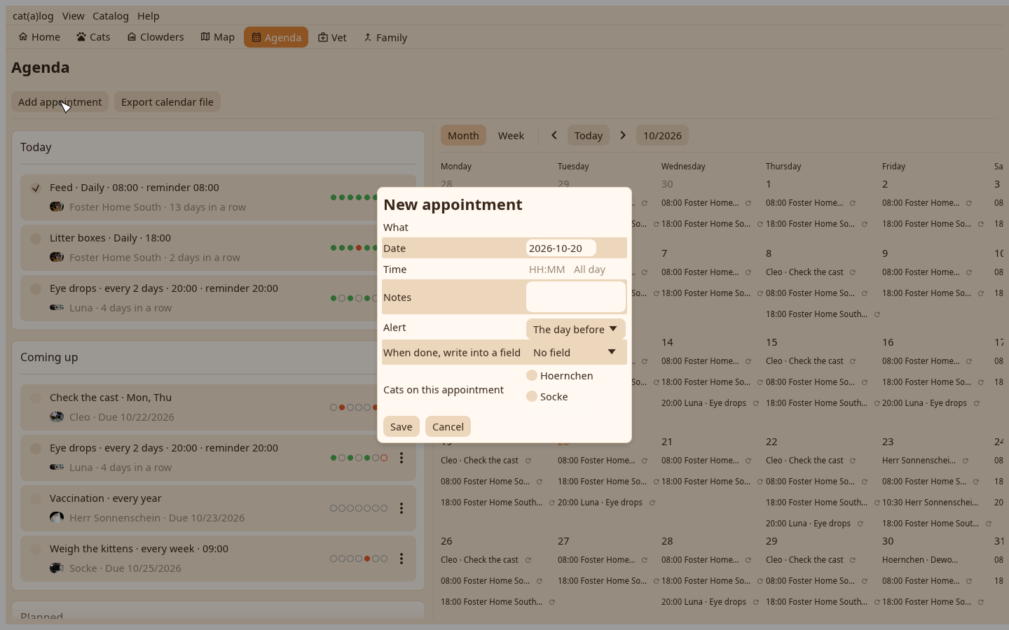The image size is (1009, 630).
Task: Click the Notes text area
Action: point(576,297)
